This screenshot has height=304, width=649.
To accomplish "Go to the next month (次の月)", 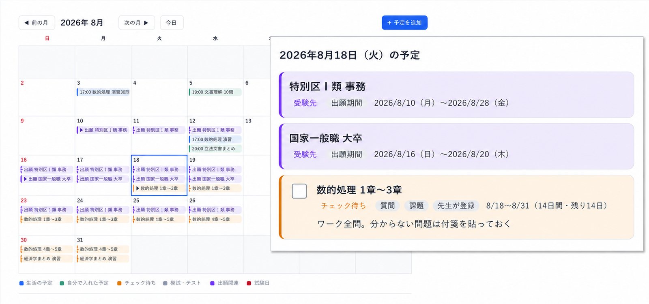I will 136,23.
